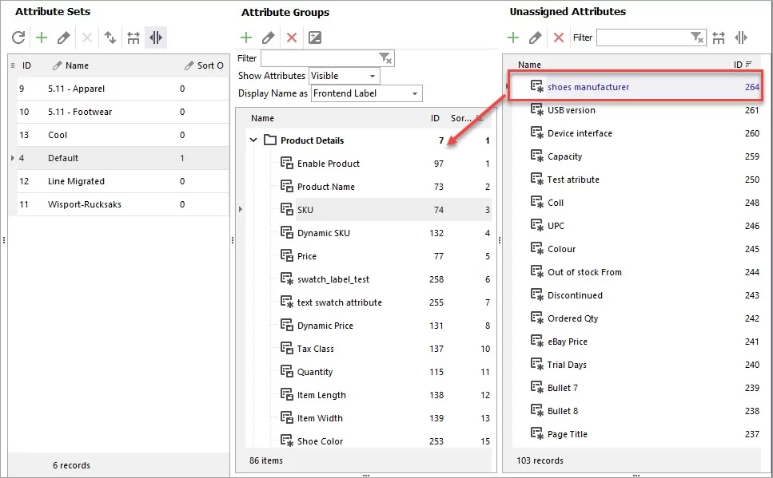Select the Dynamic SKU attribute
The width and height of the screenshot is (773, 478).
click(x=324, y=233)
